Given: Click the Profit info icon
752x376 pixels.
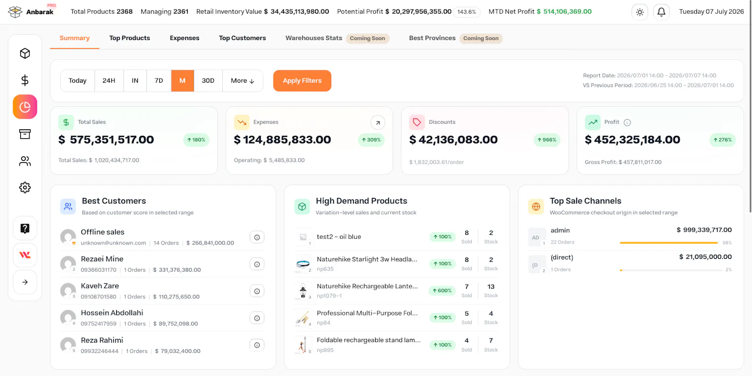Looking at the screenshot, I should [x=627, y=122].
